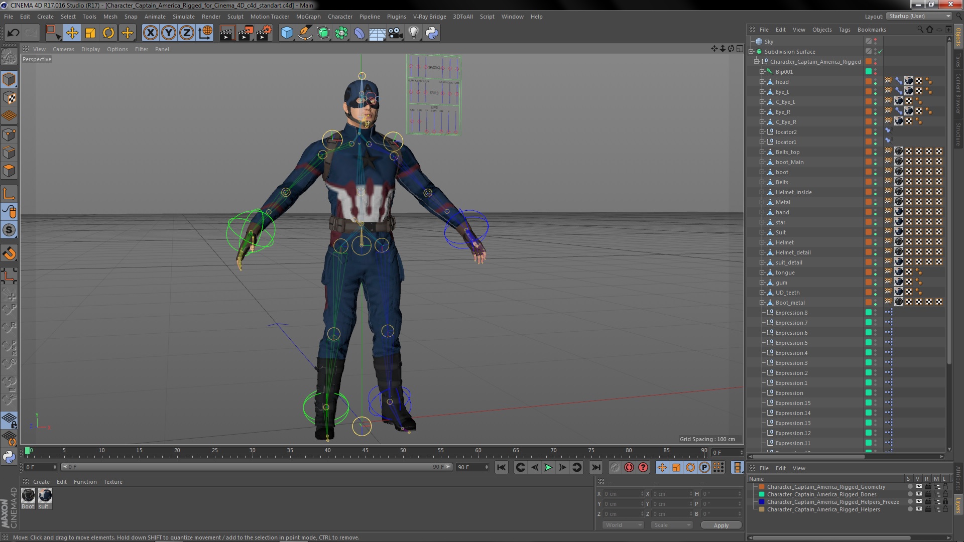Click the green Array modeling icon
The image size is (964, 542).
[342, 33]
